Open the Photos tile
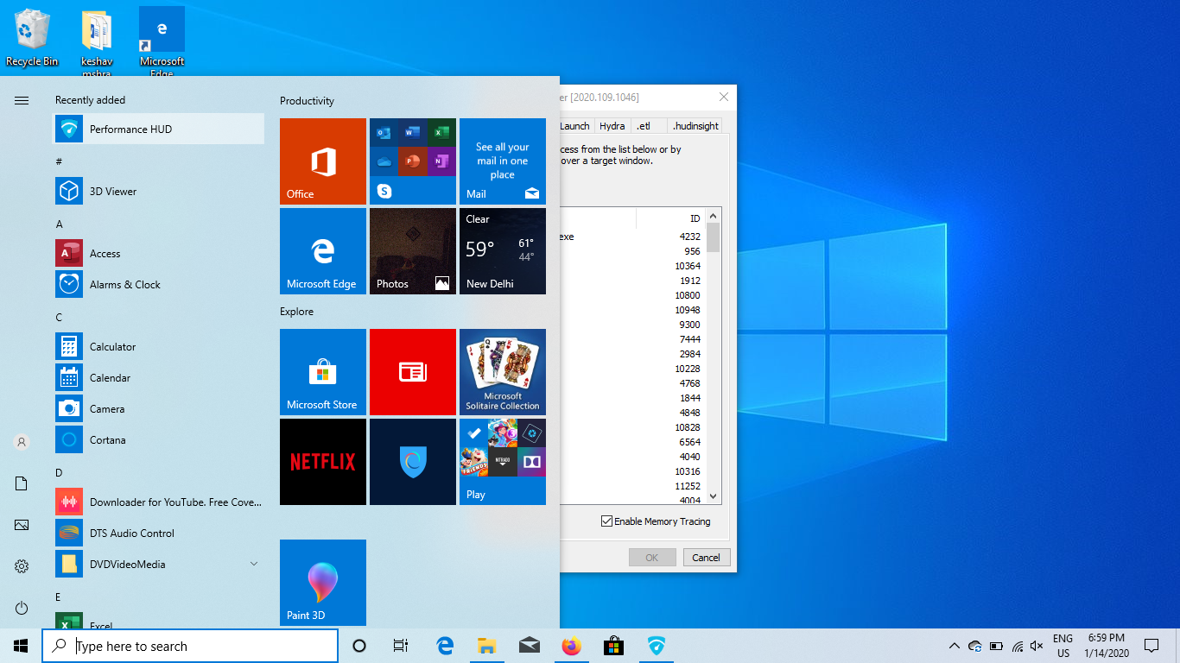Image resolution: width=1180 pixels, height=663 pixels. [413, 251]
